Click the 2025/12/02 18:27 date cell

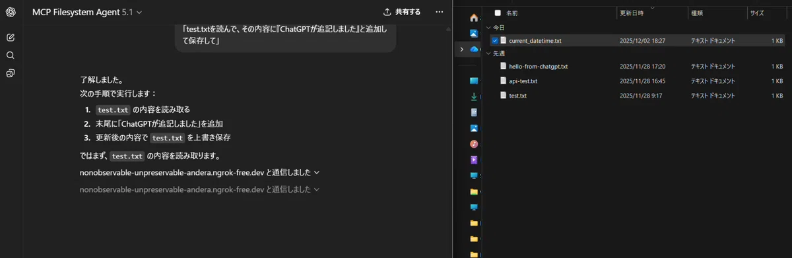click(x=642, y=41)
